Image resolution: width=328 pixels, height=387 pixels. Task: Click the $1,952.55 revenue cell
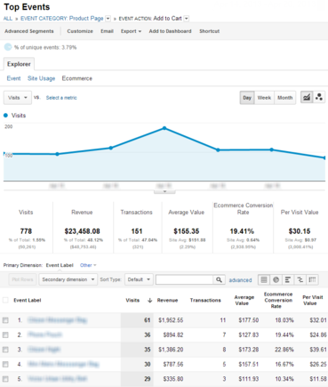point(171,320)
